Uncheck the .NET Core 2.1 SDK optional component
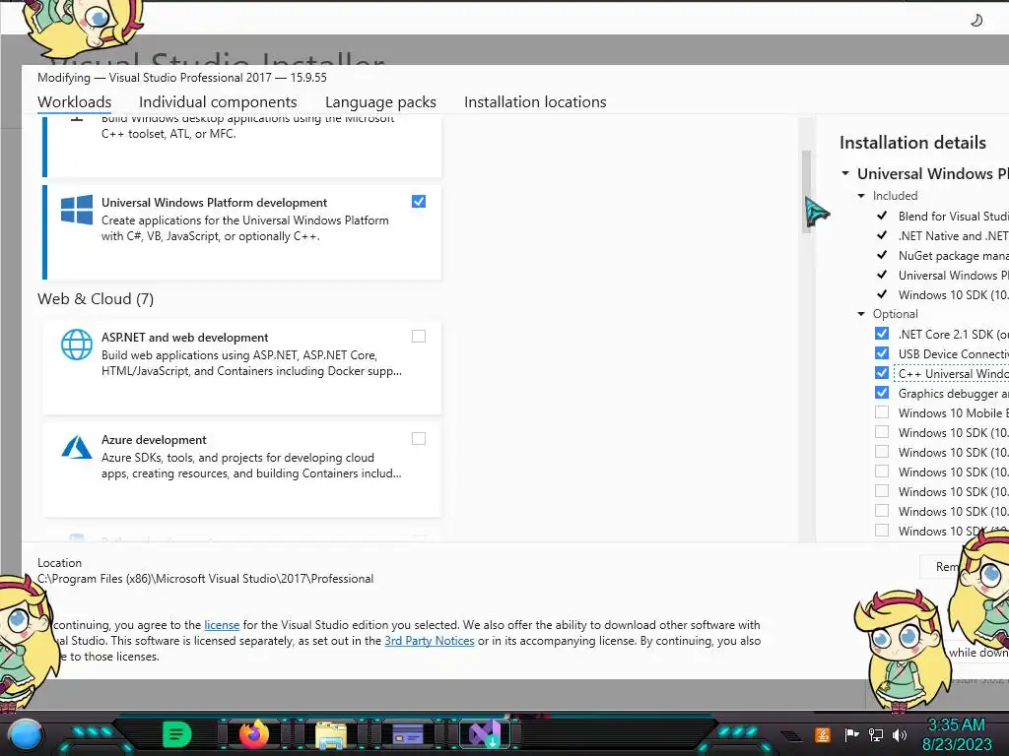This screenshot has height=756, width=1009. point(882,334)
